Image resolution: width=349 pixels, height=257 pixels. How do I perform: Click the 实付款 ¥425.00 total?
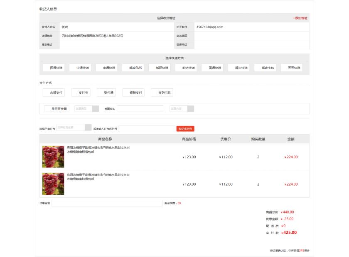289,233
